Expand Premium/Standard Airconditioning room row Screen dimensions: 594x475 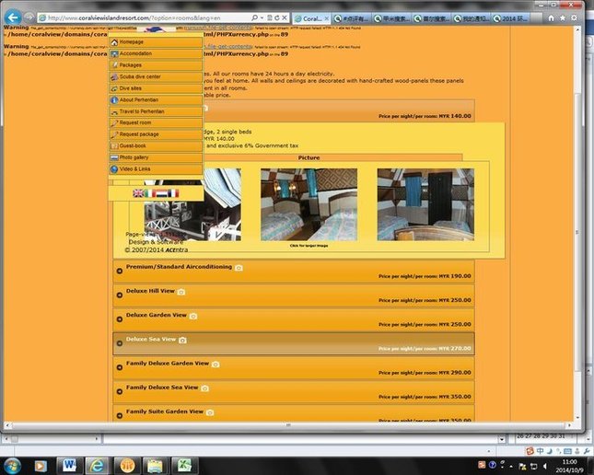coord(294,271)
